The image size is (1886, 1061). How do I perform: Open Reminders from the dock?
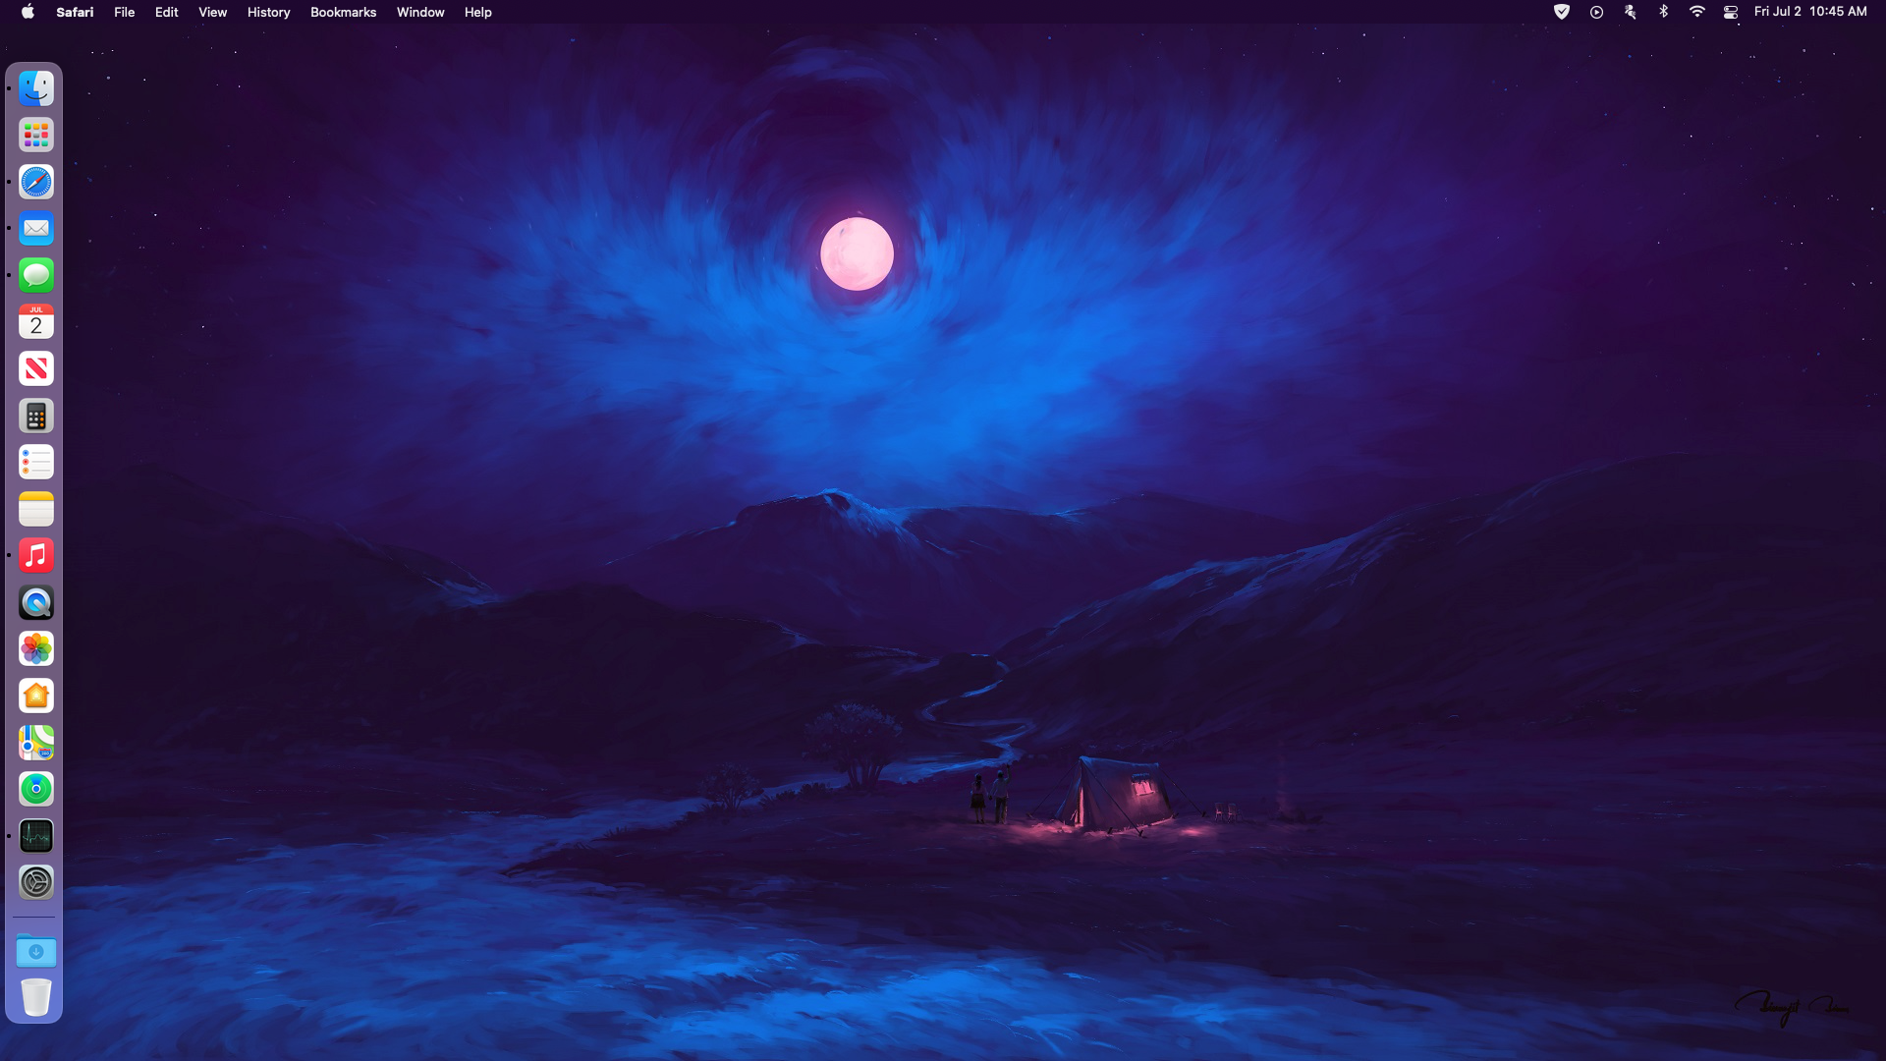[x=36, y=462]
